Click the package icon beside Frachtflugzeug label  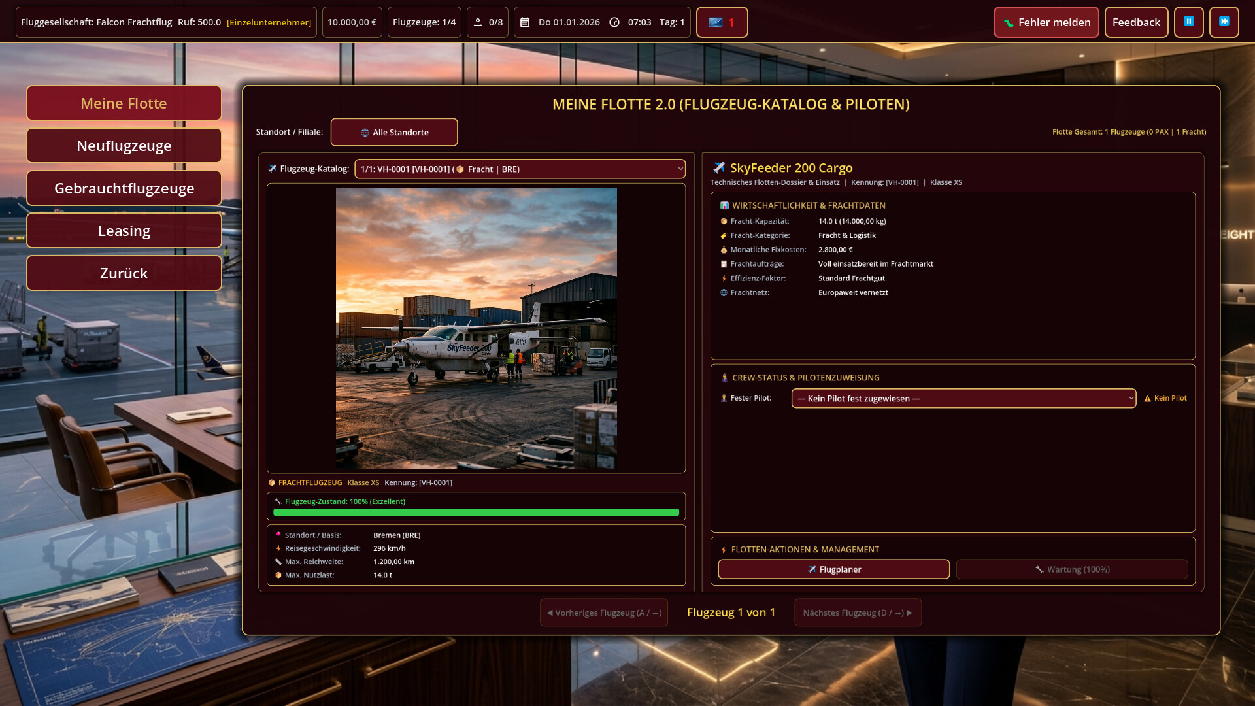[x=272, y=483]
